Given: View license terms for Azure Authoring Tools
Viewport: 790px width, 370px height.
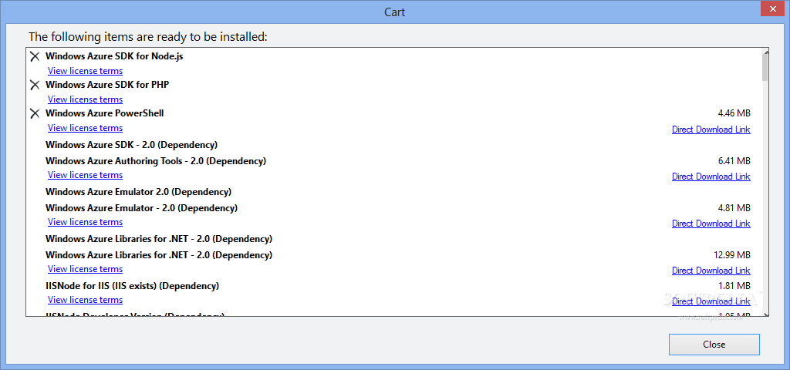Looking at the screenshot, I should 85,175.
